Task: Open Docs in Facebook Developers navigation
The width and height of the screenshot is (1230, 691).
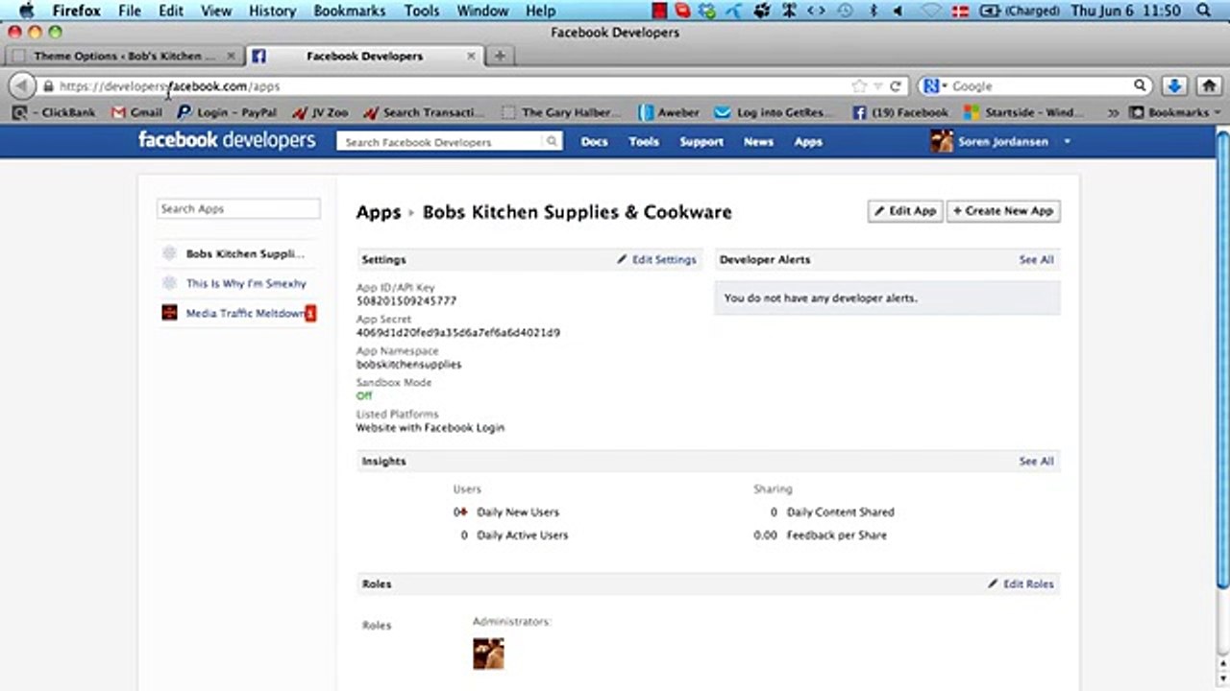Action: coord(594,142)
